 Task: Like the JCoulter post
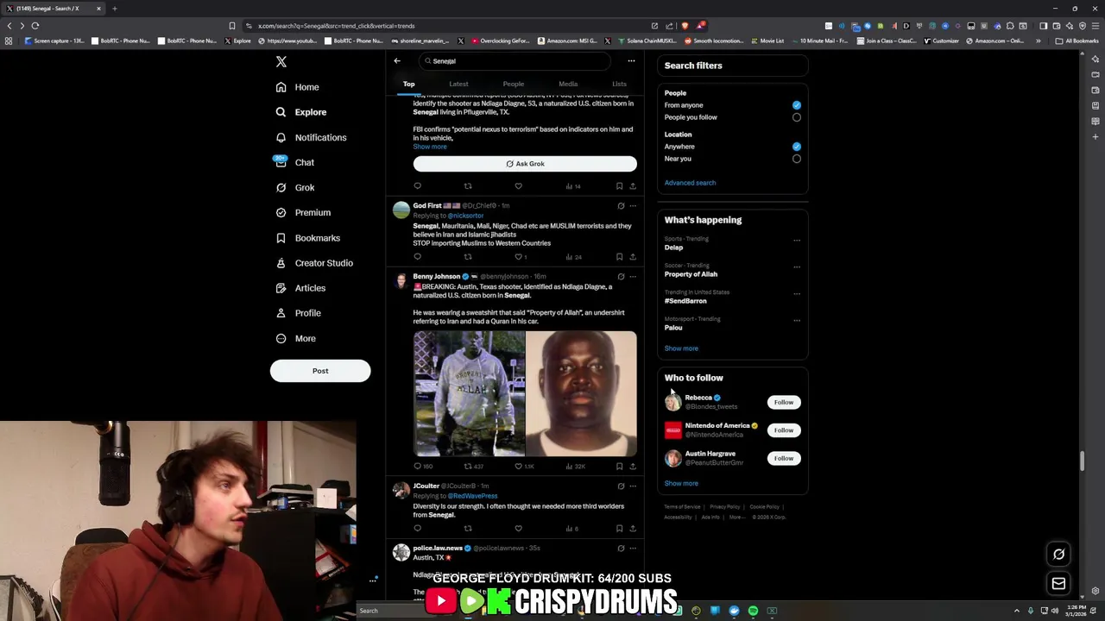[518, 529]
